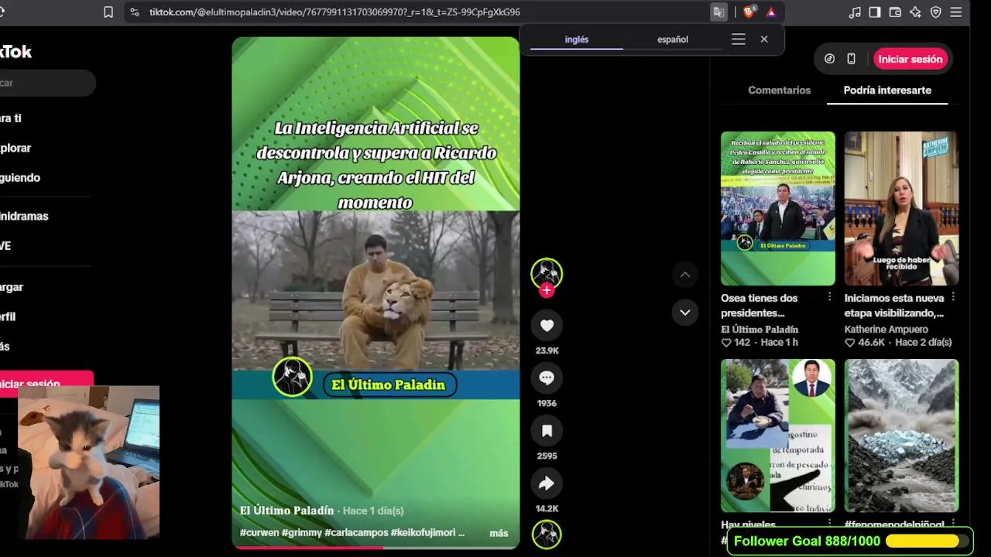Open title Osea tienes dos presidentes
This screenshot has height=557, width=991.
click(760, 306)
